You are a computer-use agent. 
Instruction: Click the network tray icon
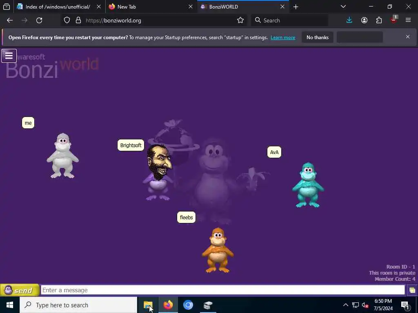(x=356, y=305)
